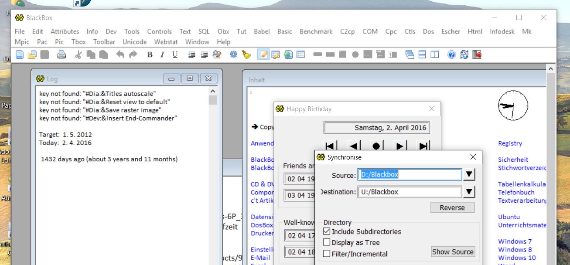This screenshot has width=570, height=265.
Task: Click the Show Source button
Action: click(452, 252)
